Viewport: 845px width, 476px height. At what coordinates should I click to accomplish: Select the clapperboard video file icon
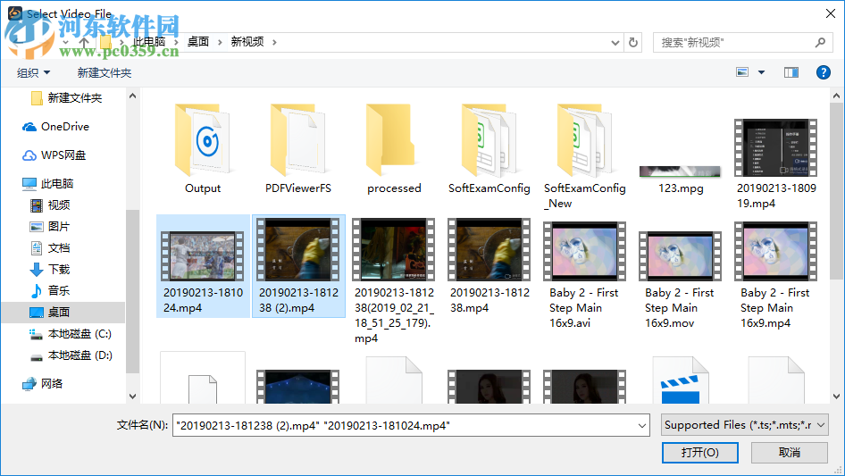[680, 380]
